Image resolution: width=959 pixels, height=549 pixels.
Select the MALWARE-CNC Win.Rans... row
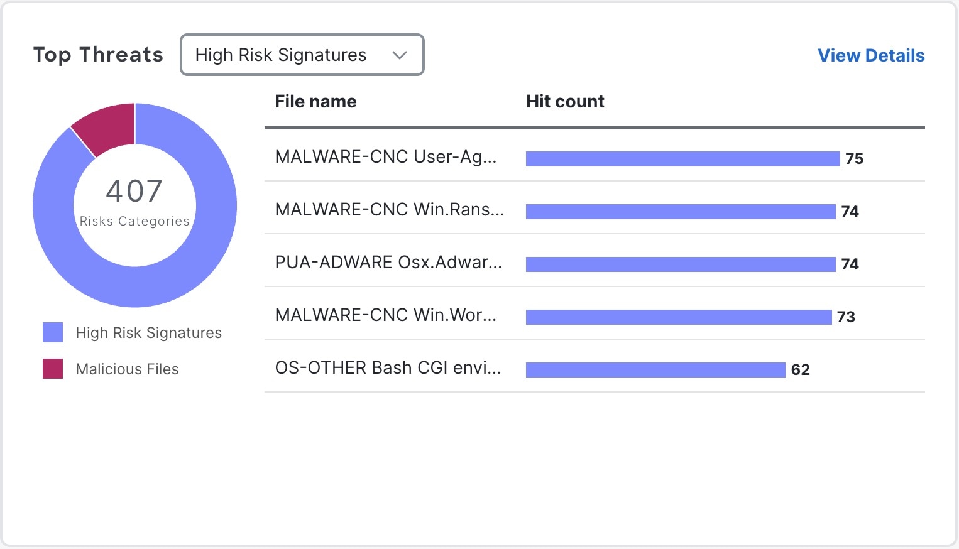[390, 210]
